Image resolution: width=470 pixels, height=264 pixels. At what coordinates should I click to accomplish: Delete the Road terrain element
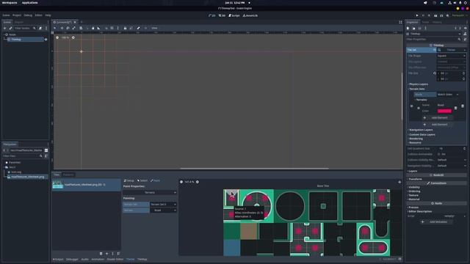(455, 108)
